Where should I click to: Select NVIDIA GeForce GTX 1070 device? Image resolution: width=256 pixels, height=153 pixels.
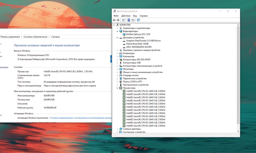click(138, 34)
